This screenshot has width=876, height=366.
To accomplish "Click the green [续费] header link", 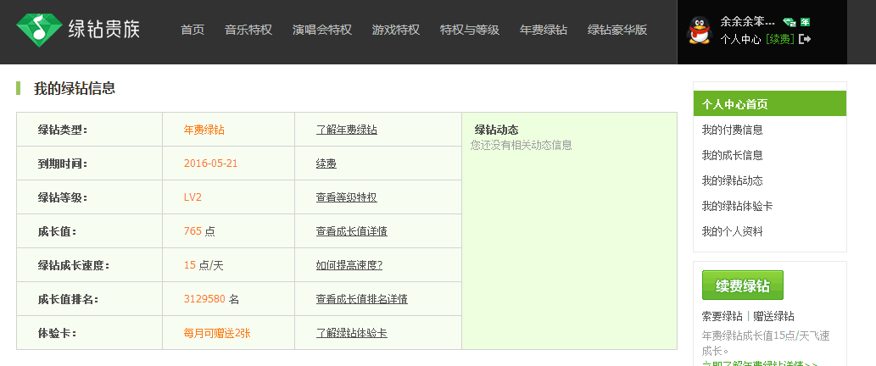I will 780,39.
